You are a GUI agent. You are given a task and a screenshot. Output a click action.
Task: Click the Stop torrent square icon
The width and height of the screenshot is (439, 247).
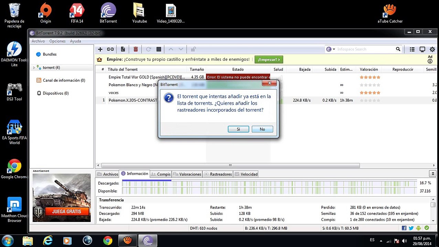pyautogui.click(x=159, y=49)
